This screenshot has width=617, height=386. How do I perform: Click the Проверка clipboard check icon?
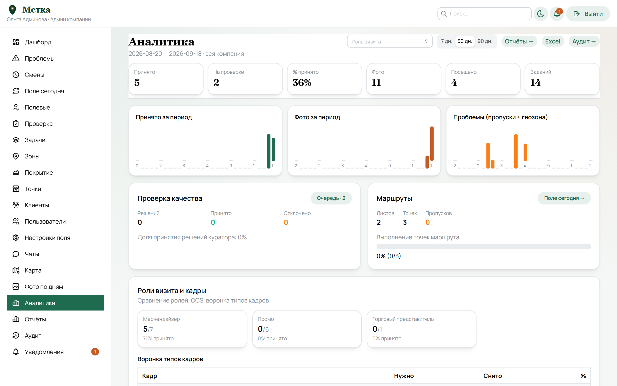(16, 124)
